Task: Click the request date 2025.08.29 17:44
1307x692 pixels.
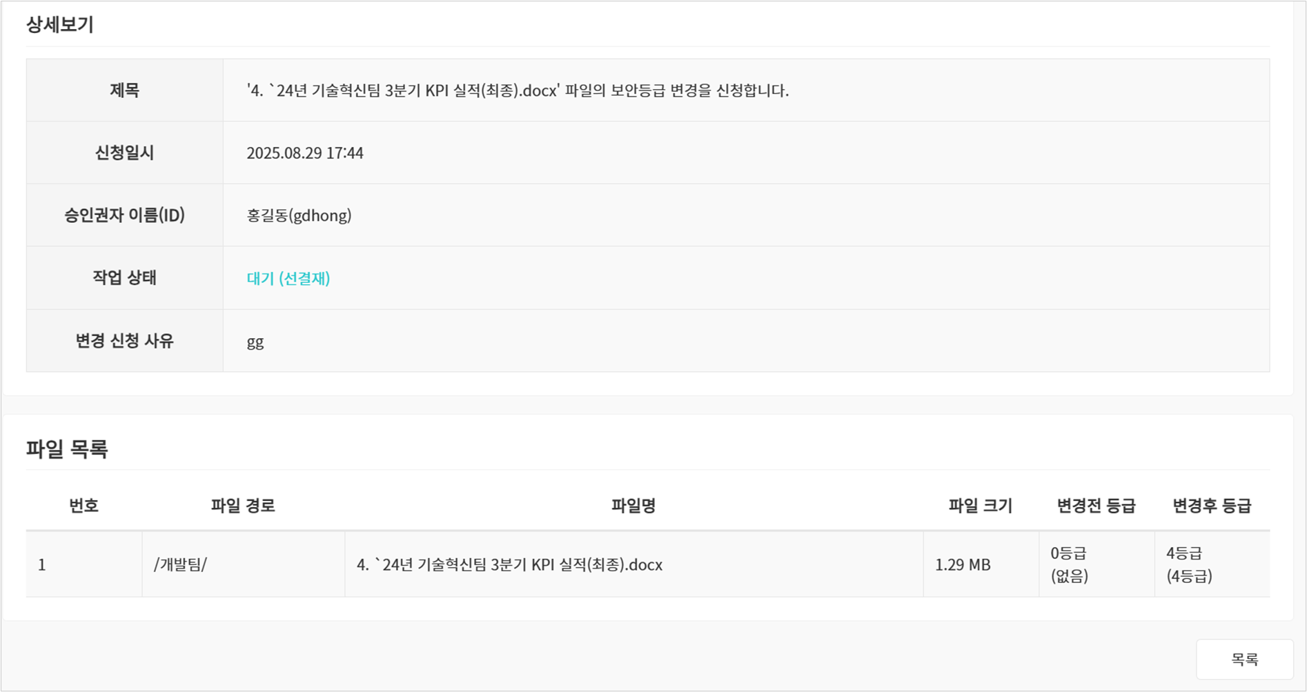Action: [x=305, y=153]
